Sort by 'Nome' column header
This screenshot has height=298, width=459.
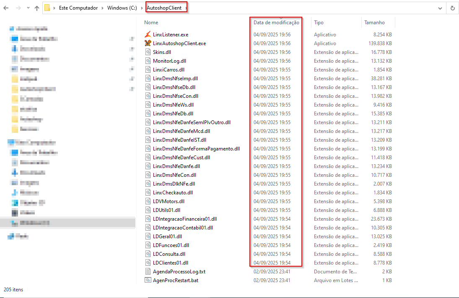click(x=151, y=23)
